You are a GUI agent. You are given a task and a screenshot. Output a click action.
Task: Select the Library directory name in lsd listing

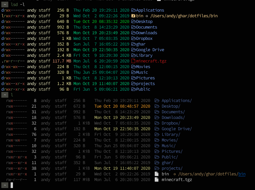pos(144,55)
